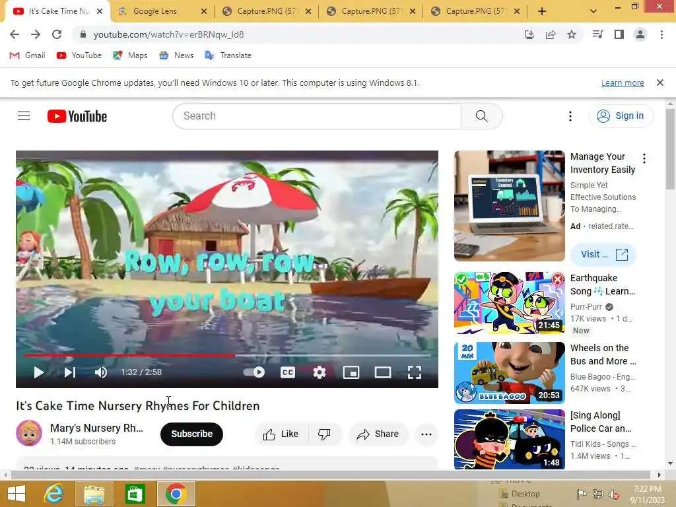Open Gmail bookmark

point(27,55)
